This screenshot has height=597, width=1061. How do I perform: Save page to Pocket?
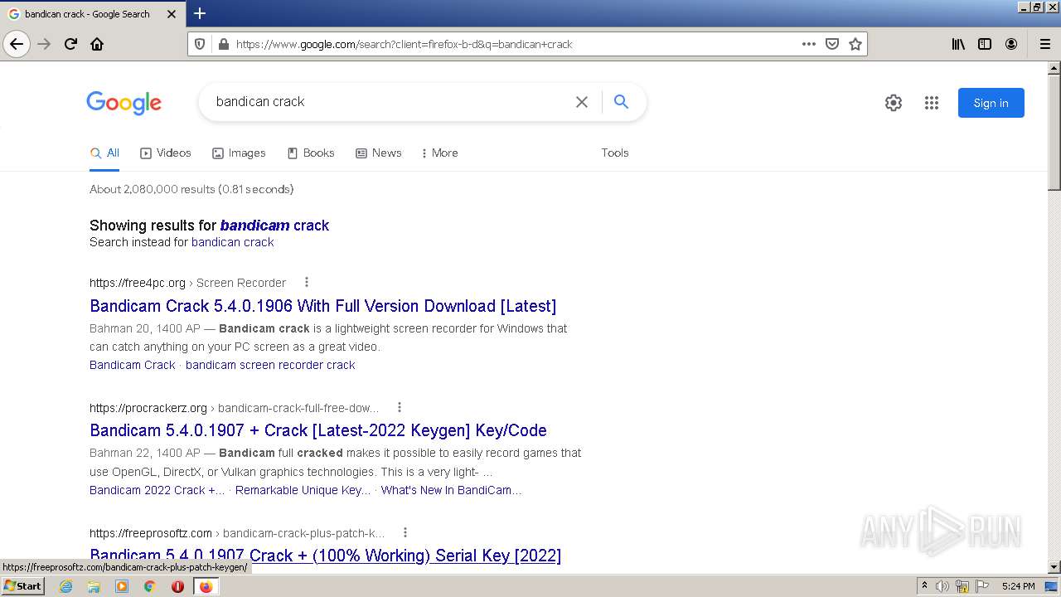click(832, 44)
